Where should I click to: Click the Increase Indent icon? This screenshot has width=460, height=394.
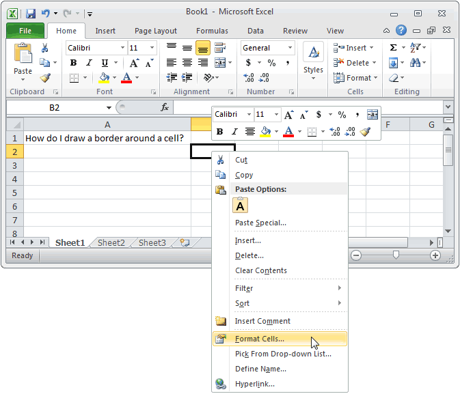pyautogui.click(x=187, y=78)
